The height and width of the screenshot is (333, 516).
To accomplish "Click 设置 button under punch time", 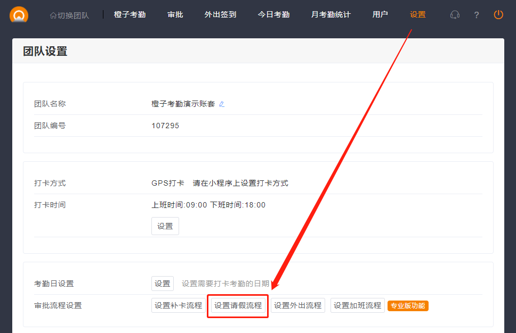I will [x=165, y=226].
